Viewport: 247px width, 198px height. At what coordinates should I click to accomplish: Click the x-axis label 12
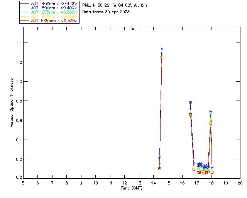(124, 183)
